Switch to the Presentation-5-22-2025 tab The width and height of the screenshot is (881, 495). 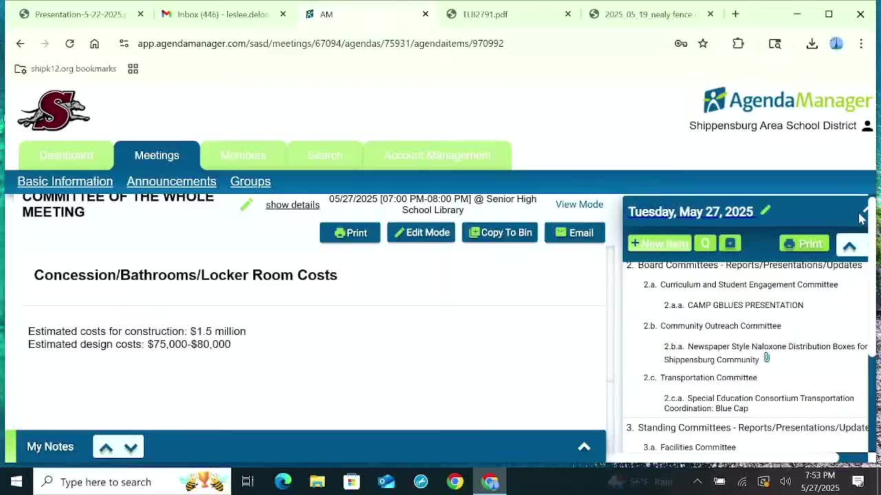[x=81, y=14]
